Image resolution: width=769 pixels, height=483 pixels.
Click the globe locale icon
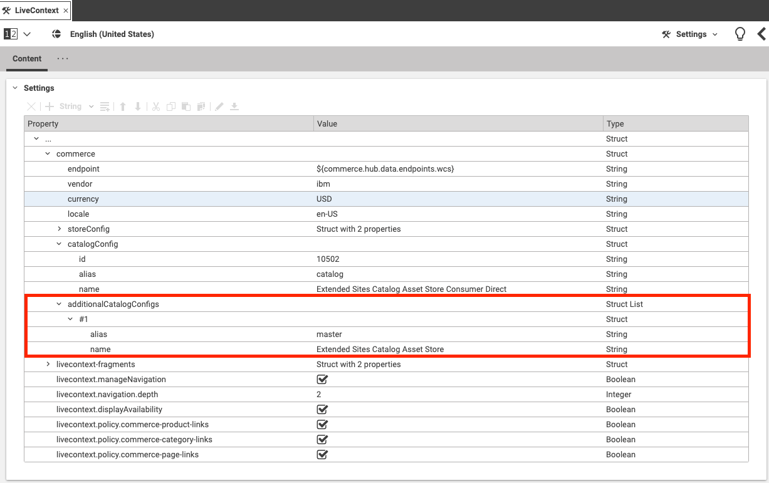[56, 34]
